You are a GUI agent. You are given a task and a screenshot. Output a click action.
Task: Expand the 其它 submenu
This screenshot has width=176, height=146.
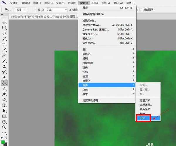pyautogui.click(x=107, y=94)
